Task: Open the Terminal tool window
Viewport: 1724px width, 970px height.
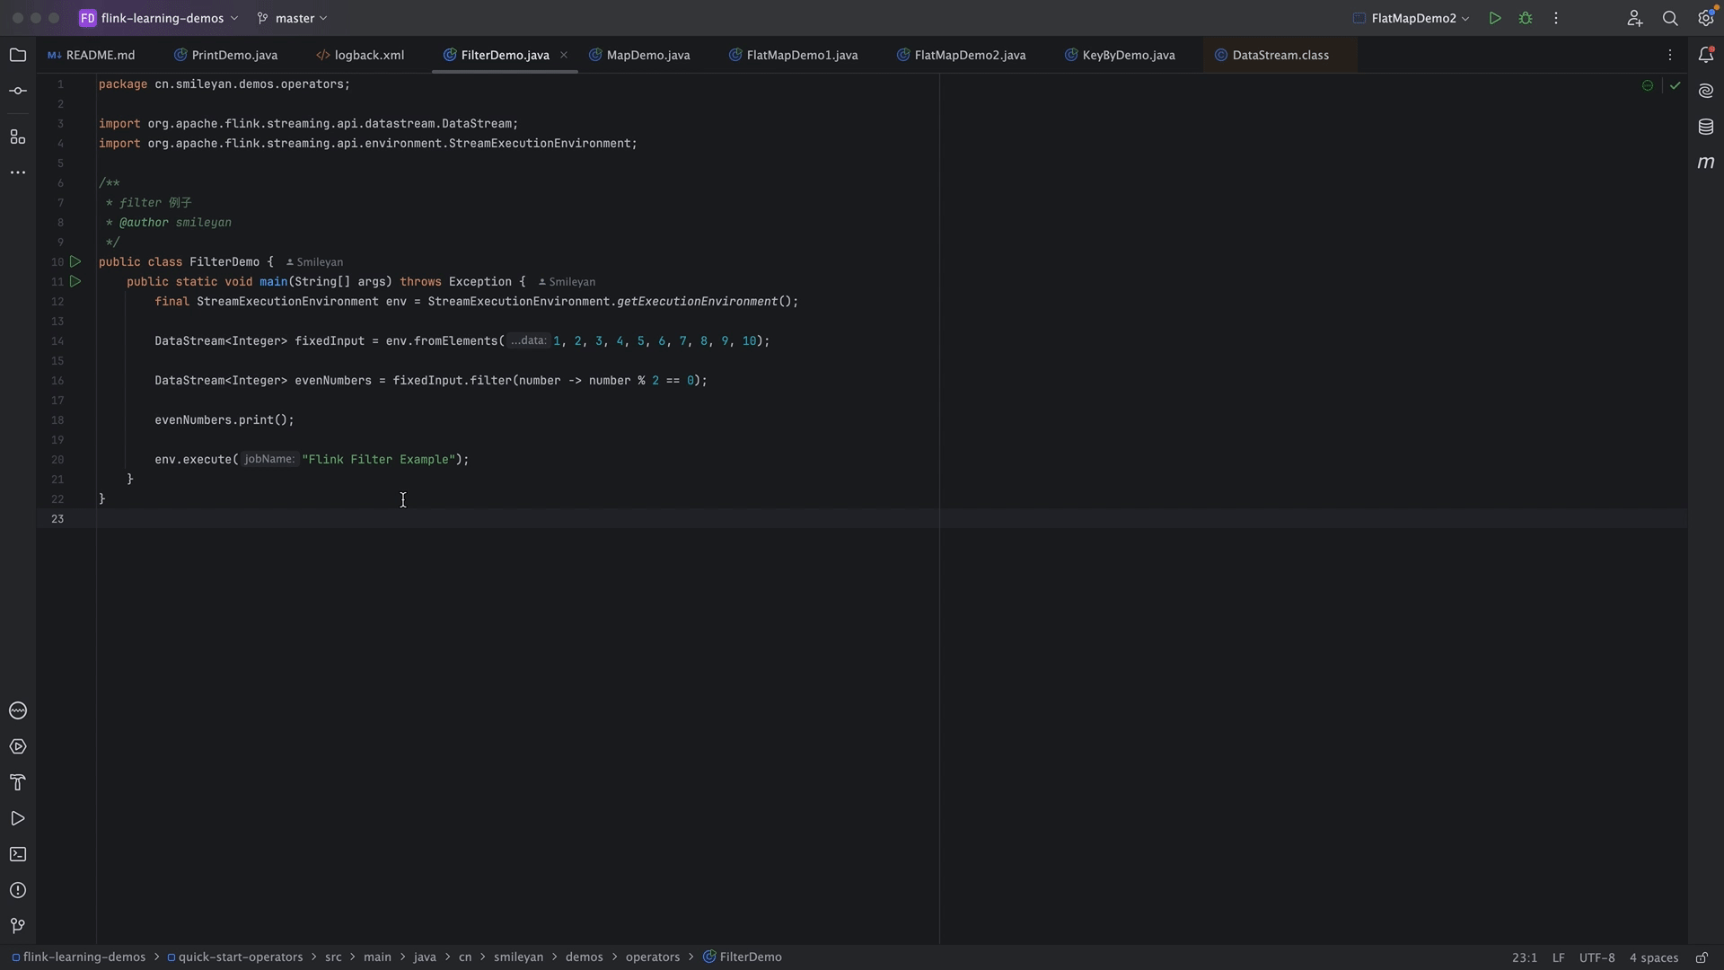Action: click(18, 854)
